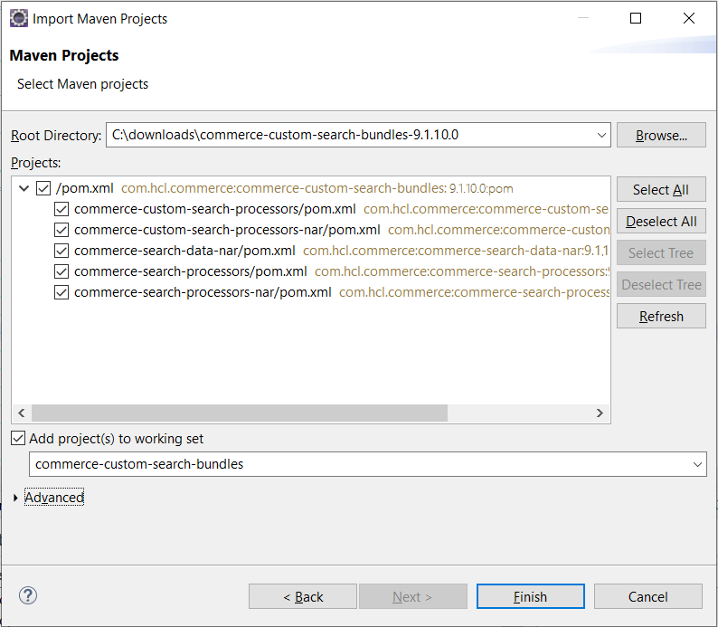Click the Cancel button
The height and width of the screenshot is (627, 718).
(648, 596)
